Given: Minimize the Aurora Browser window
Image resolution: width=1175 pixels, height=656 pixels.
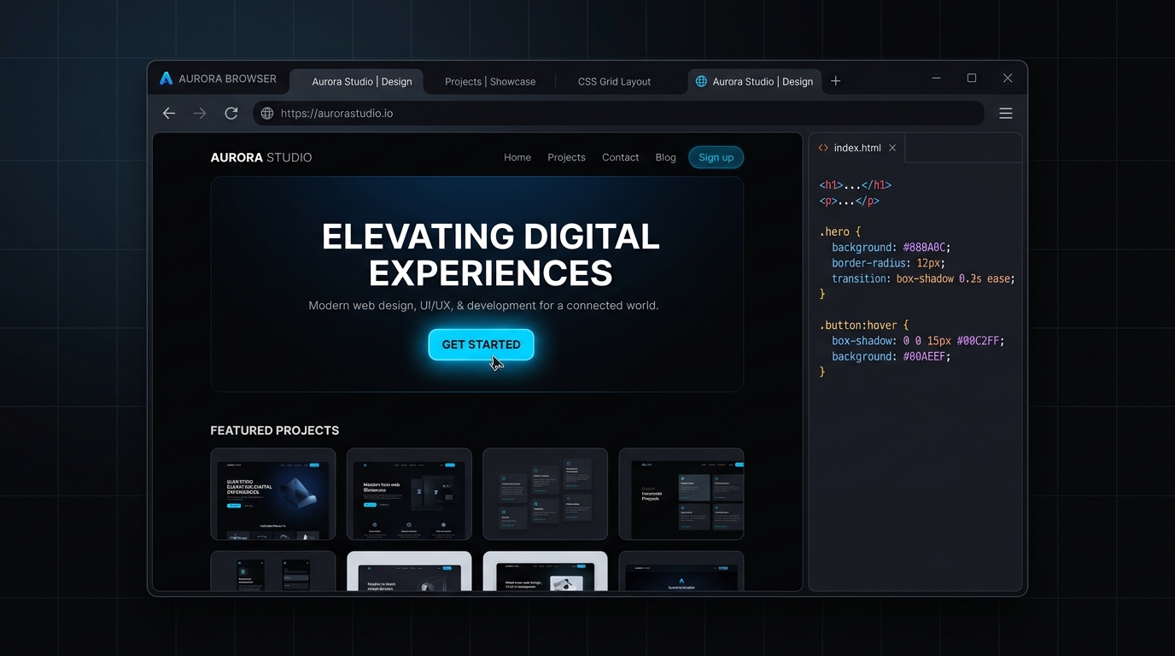Looking at the screenshot, I should (x=936, y=79).
